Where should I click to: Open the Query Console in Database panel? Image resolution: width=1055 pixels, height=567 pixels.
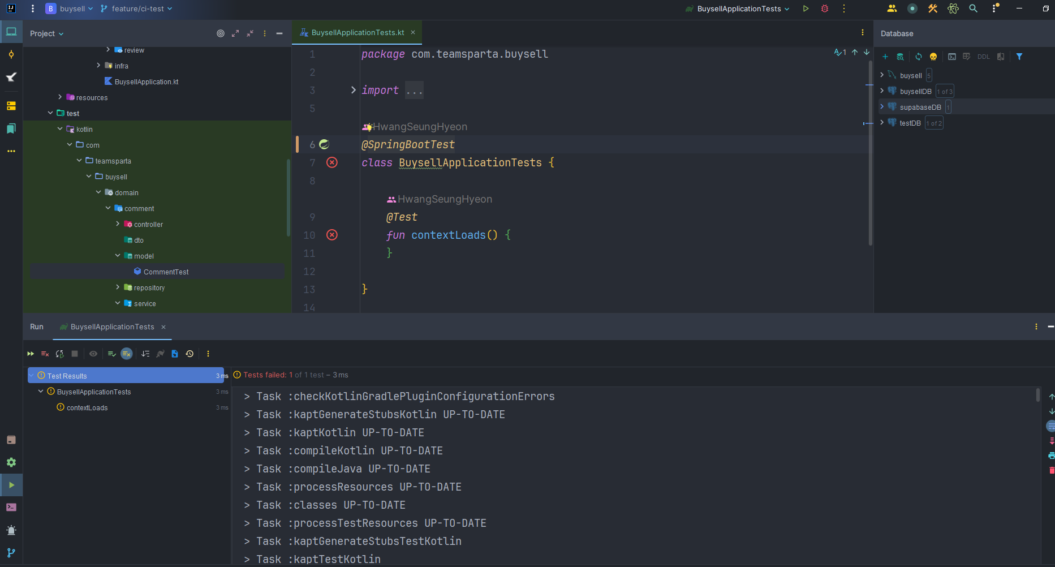[x=951, y=57]
